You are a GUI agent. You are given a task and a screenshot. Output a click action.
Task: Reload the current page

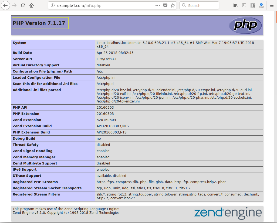click(x=23, y=5)
